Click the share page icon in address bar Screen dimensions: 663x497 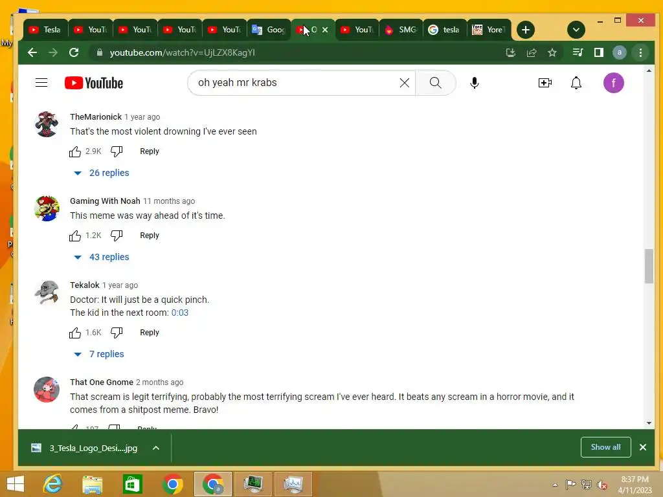tap(532, 52)
